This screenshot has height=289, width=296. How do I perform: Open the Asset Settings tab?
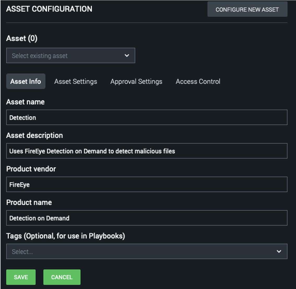pyautogui.click(x=75, y=81)
